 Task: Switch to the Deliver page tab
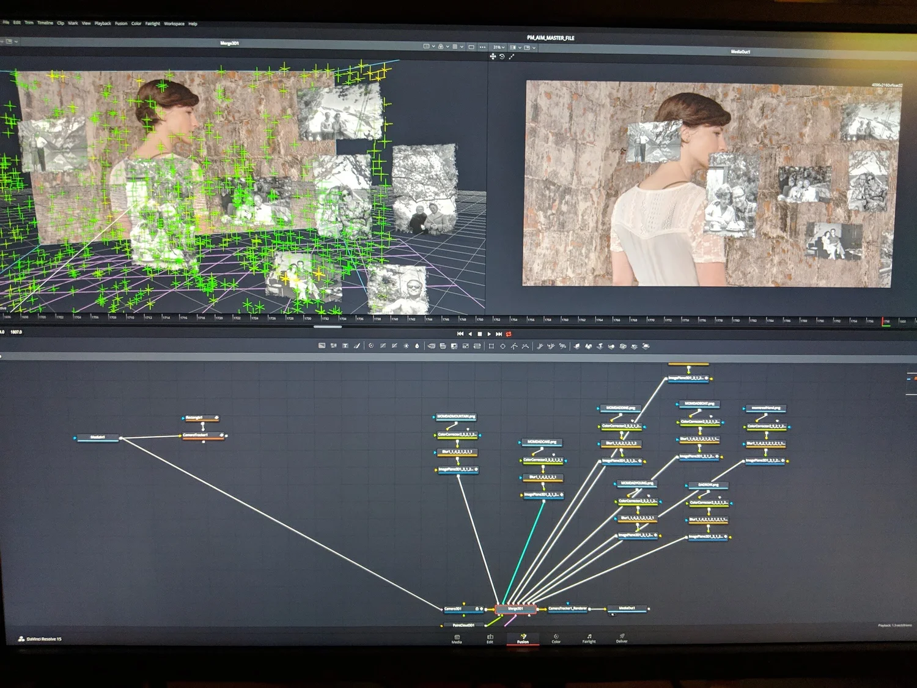click(622, 638)
